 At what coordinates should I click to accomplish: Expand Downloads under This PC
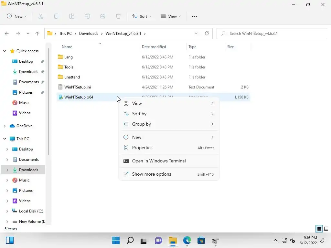[7, 170]
